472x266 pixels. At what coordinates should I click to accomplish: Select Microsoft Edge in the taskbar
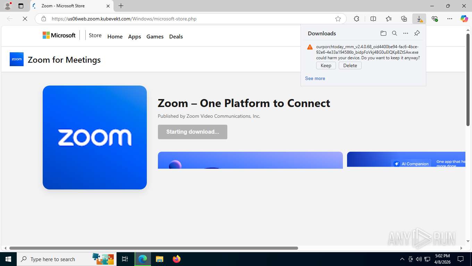click(x=142, y=259)
